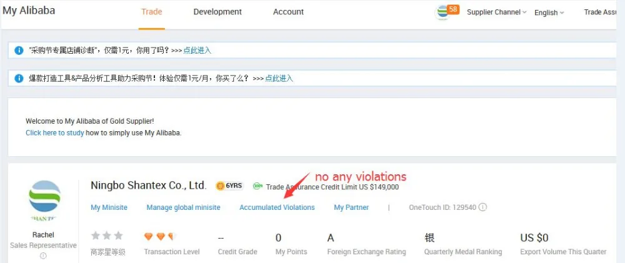
Task: Click the info icon under Sales Representative
Action: tap(43, 256)
